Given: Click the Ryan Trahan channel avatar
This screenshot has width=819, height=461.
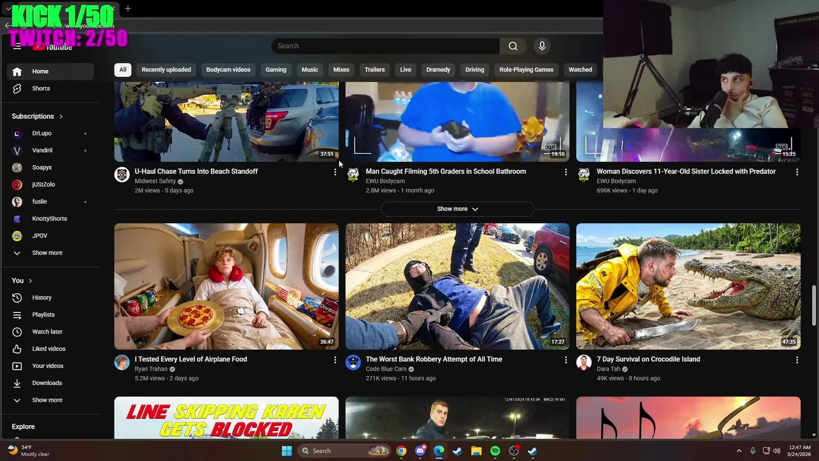Looking at the screenshot, I should [122, 362].
